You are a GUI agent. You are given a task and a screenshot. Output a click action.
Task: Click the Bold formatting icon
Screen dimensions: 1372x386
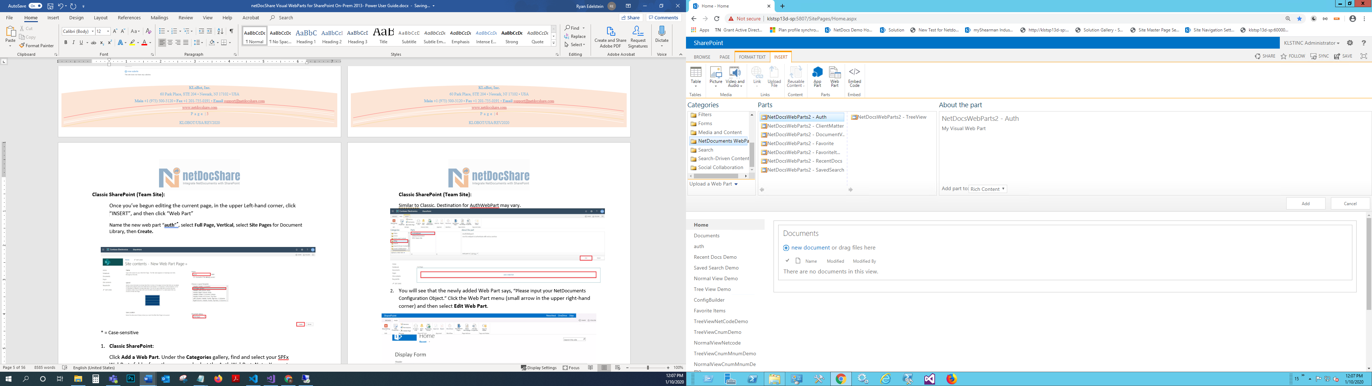pos(65,43)
